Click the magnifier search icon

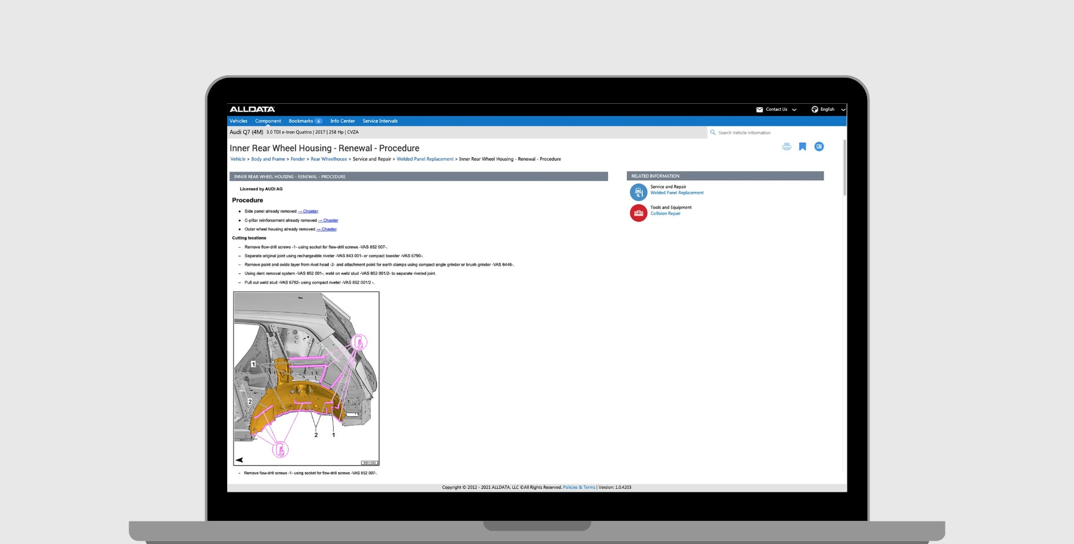712,133
